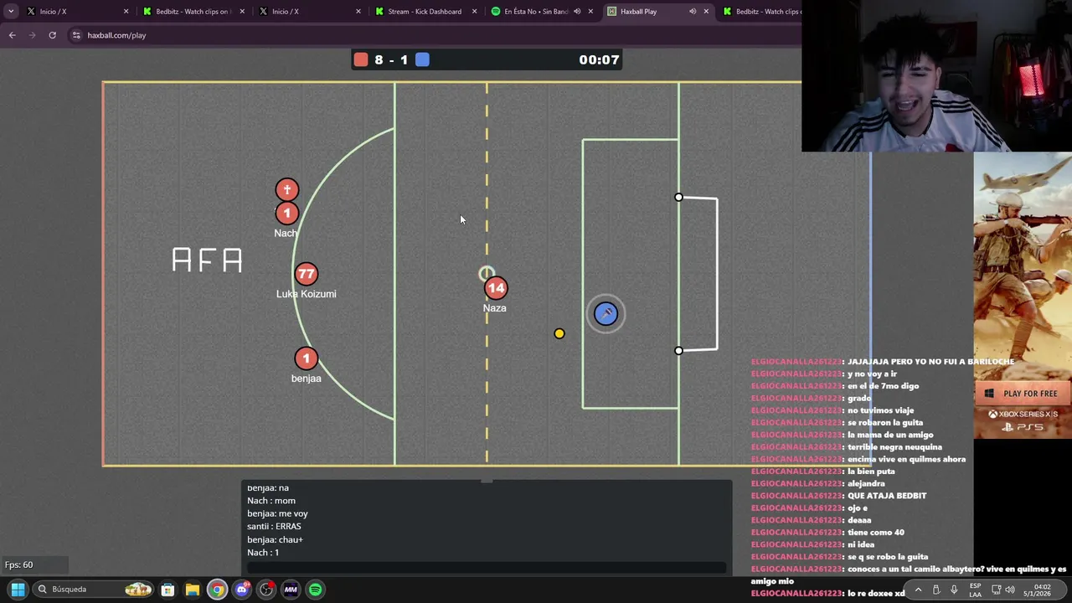Go forward in browser history
Viewport: 1072px width, 603px height.
32,35
